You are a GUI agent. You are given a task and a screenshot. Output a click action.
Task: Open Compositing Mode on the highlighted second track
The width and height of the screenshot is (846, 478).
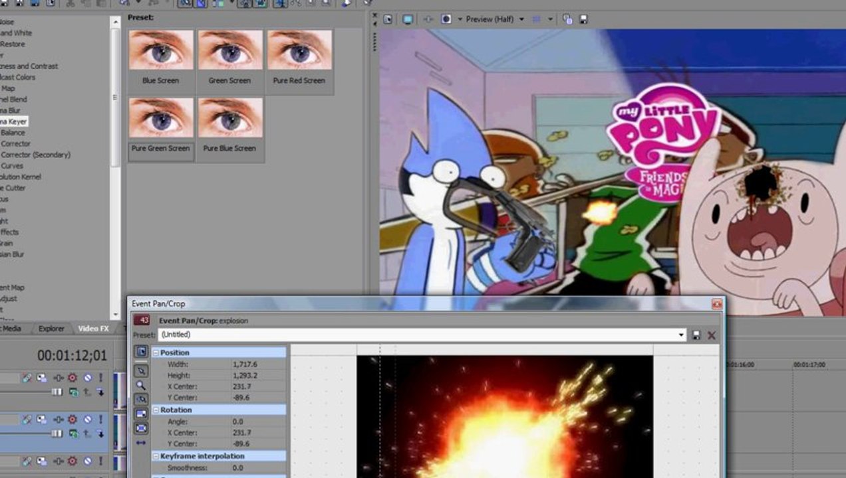pyautogui.click(x=74, y=434)
